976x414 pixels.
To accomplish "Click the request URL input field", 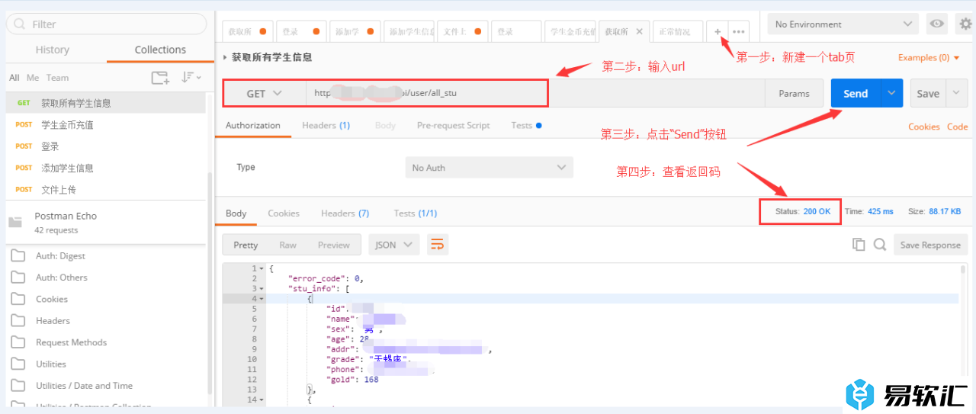I will point(535,93).
